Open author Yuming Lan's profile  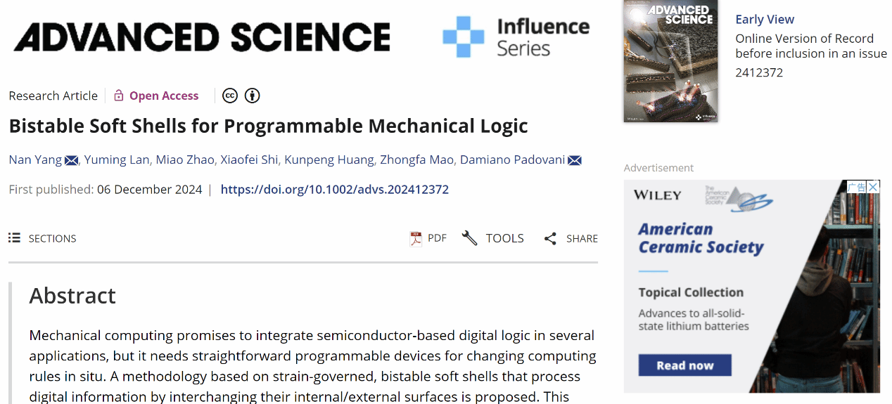pyautogui.click(x=118, y=160)
